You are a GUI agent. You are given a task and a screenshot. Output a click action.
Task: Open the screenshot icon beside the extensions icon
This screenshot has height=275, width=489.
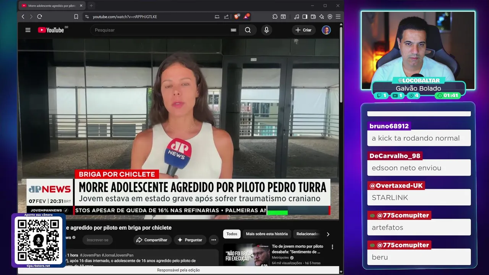click(283, 17)
